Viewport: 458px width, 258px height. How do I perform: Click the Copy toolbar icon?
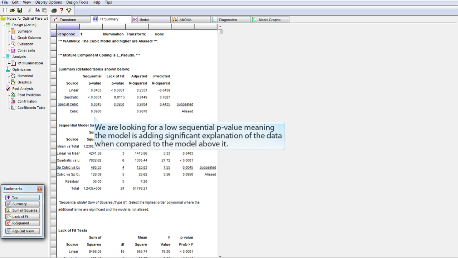pyautogui.click(x=37, y=10)
